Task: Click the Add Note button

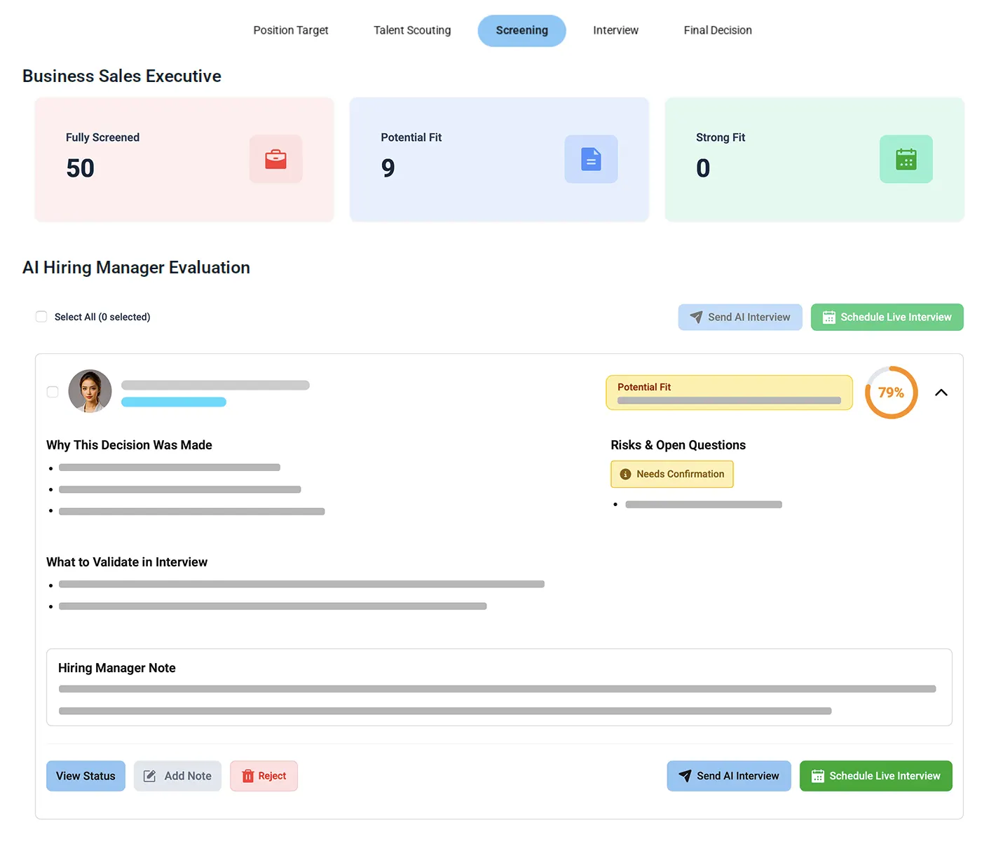Action: point(177,776)
